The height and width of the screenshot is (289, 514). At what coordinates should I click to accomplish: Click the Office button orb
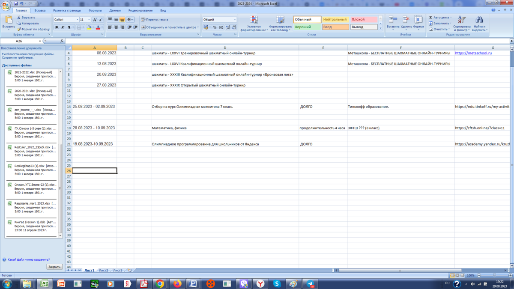point(6,5)
